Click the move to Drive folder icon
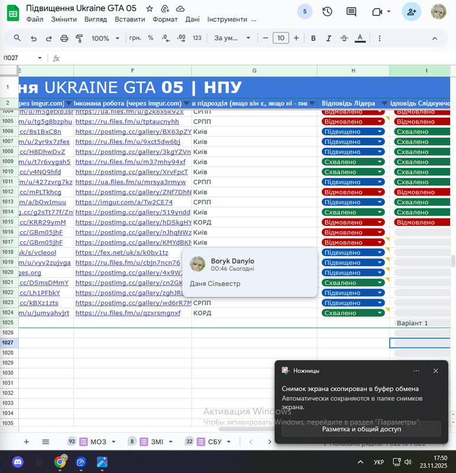Viewport: 456px width, 473px height. pyautogui.click(x=165, y=9)
